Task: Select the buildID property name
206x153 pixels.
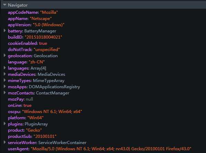Action: coord(16,37)
